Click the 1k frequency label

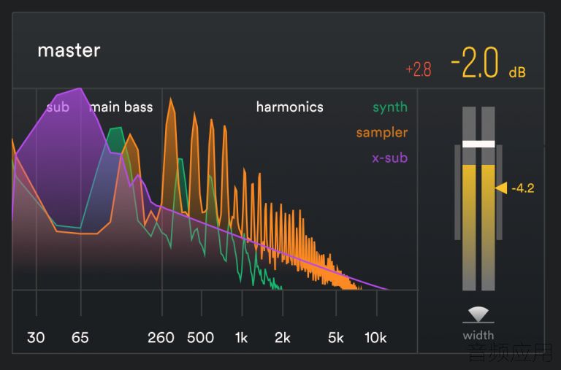pyautogui.click(x=241, y=337)
